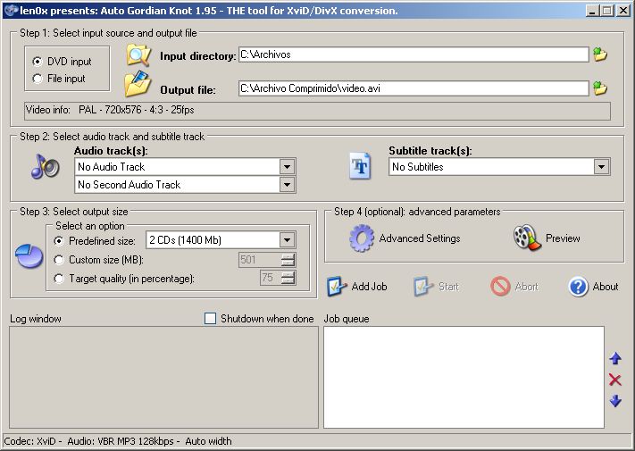The image size is (635, 451).
Task: Select the Custom size (MB) option
Action: [x=59, y=260]
